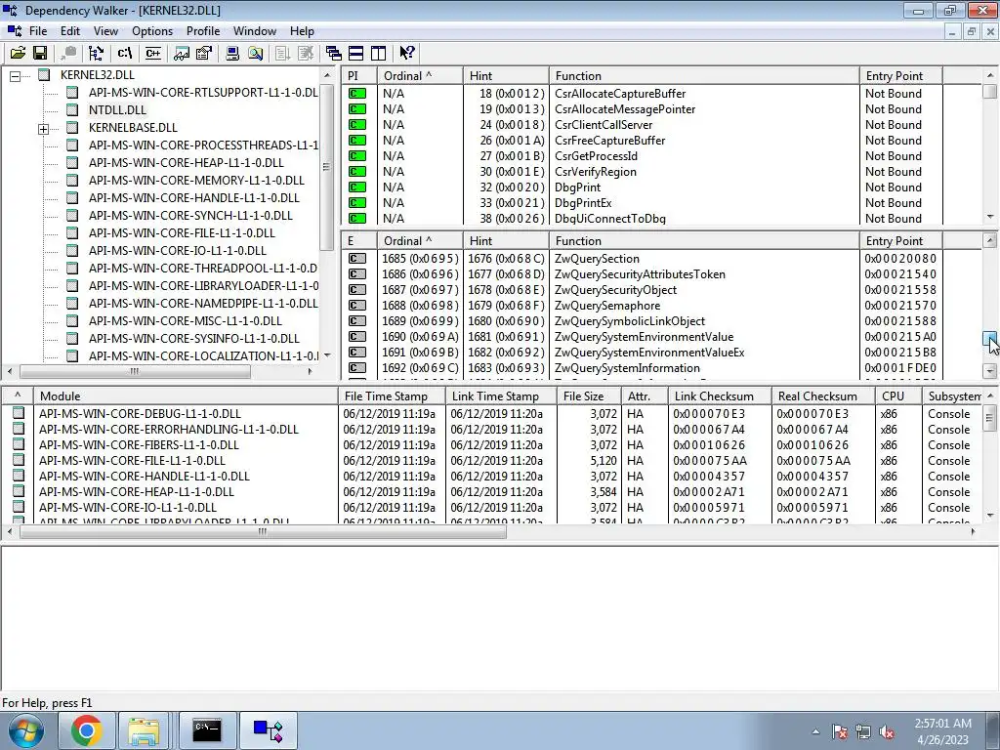Sort exports by Entry Point column header
The width and height of the screenshot is (1000, 750).
900,241
